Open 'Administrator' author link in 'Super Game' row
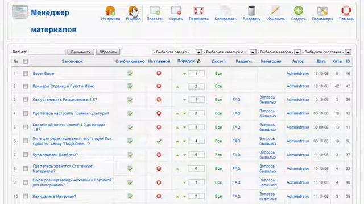364x204 pixels. coord(298,73)
